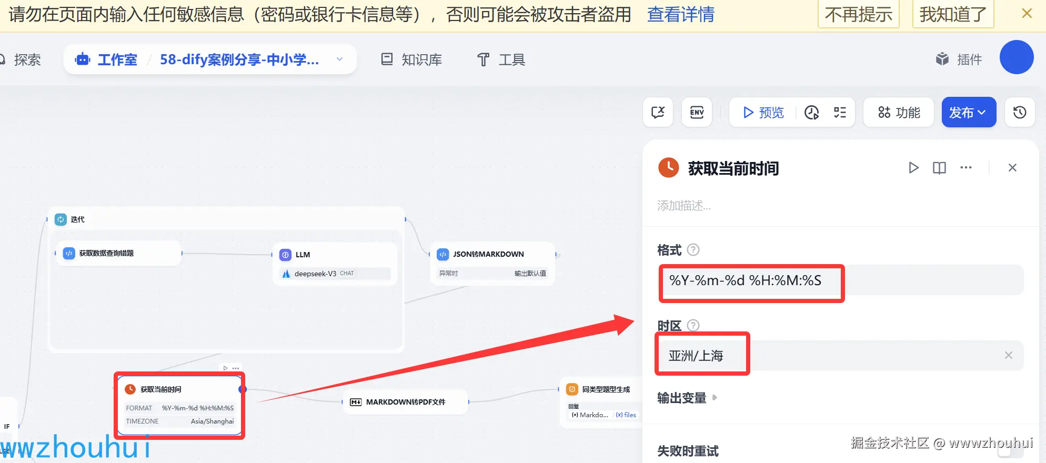The height and width of the screenshot is (463, 1046).
Task: Click the Markdo... variable tag
Action: (590, 415)
